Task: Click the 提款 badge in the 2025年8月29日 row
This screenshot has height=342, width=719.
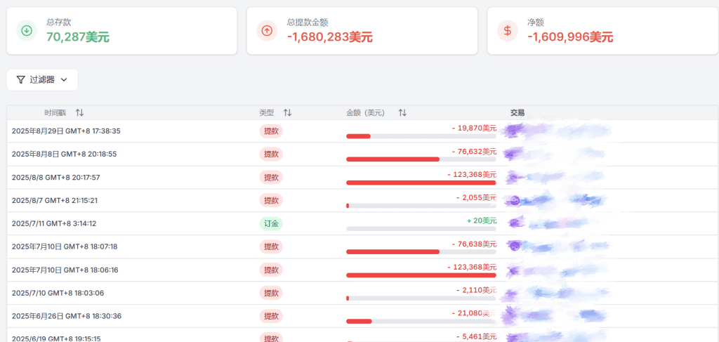Action: pos(271,131)
